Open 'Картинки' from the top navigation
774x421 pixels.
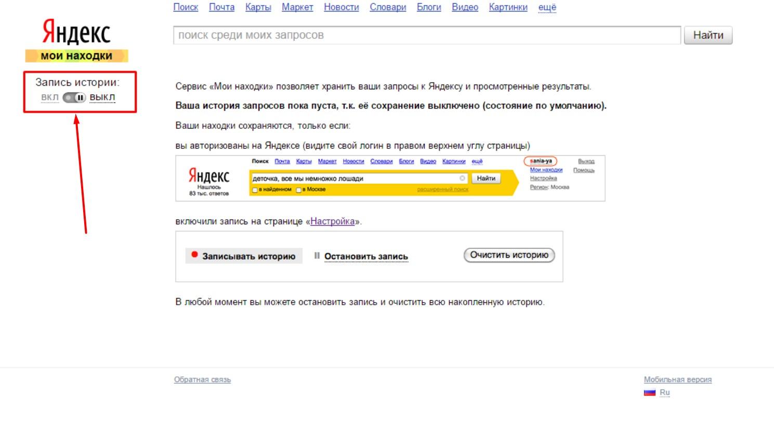click(508, 7)
